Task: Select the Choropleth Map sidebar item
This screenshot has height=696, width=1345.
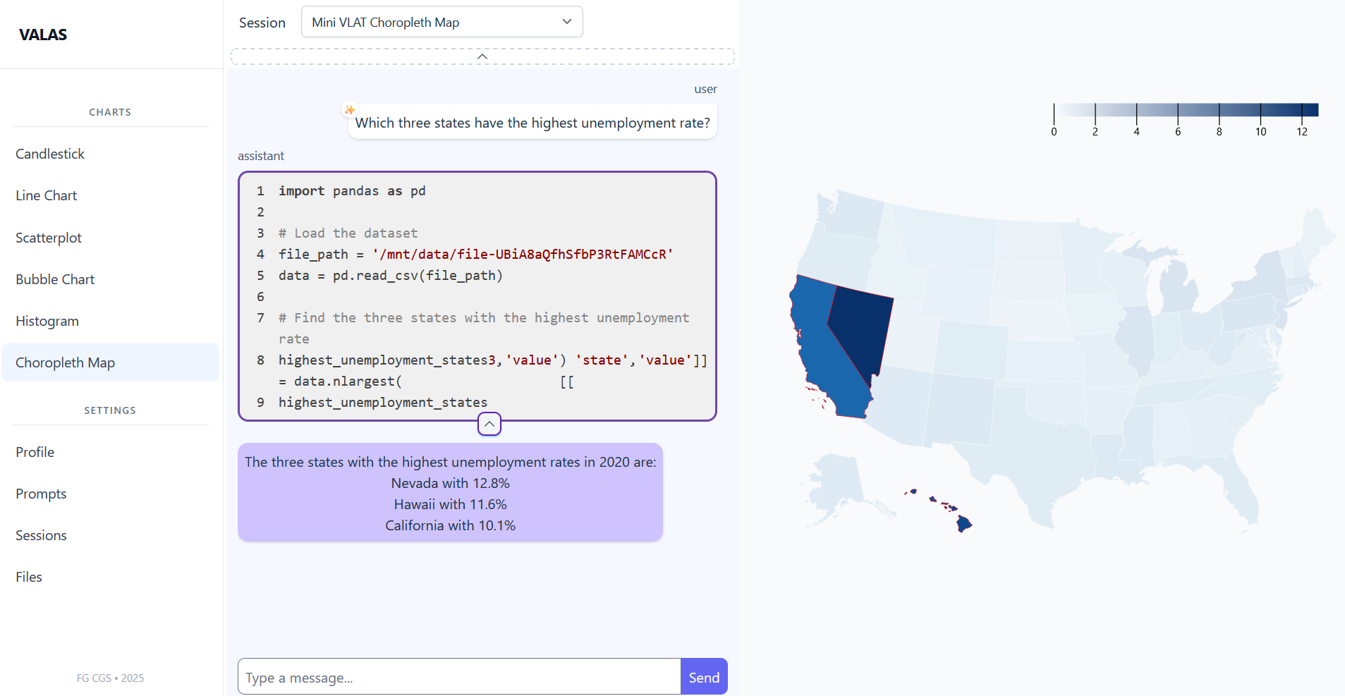Action: [66, 362]
